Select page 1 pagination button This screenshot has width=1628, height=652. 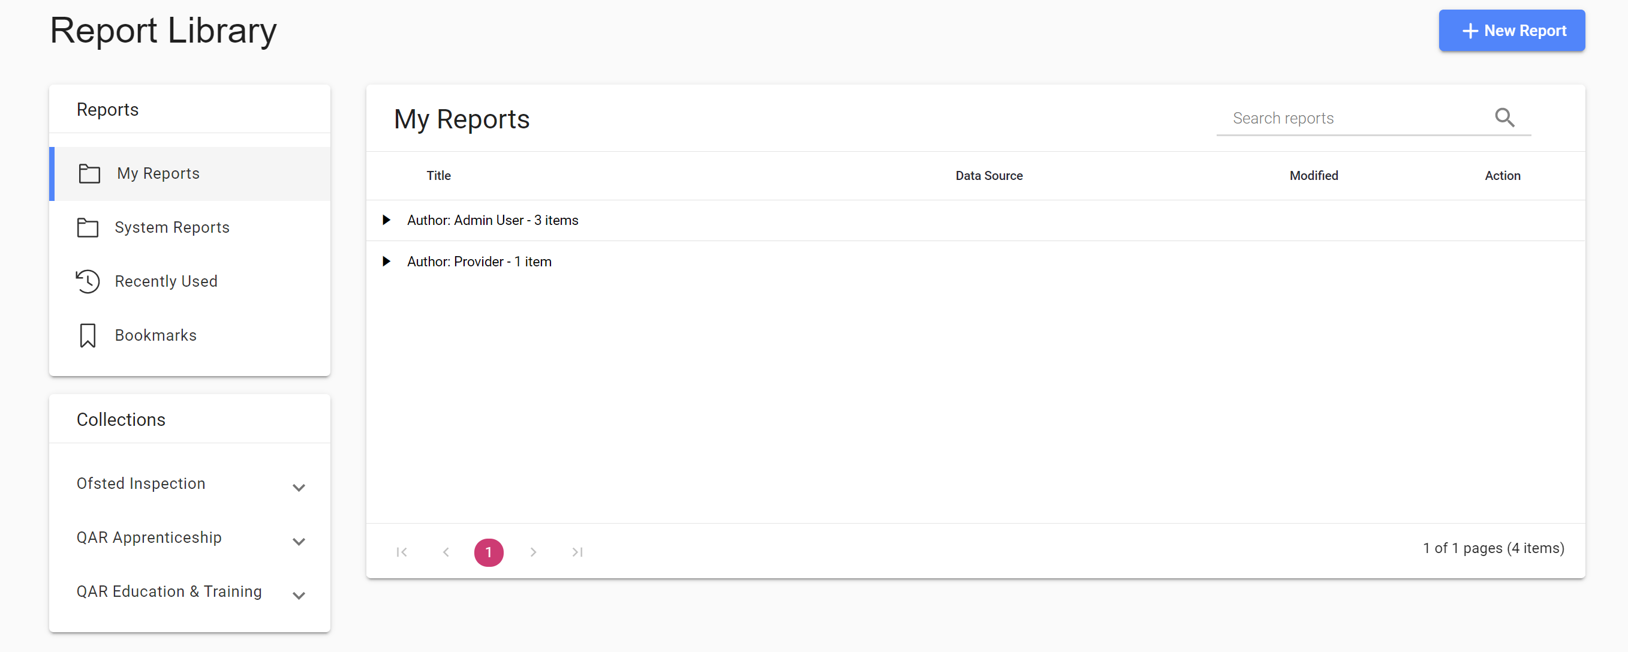click(x=489, y=552)
